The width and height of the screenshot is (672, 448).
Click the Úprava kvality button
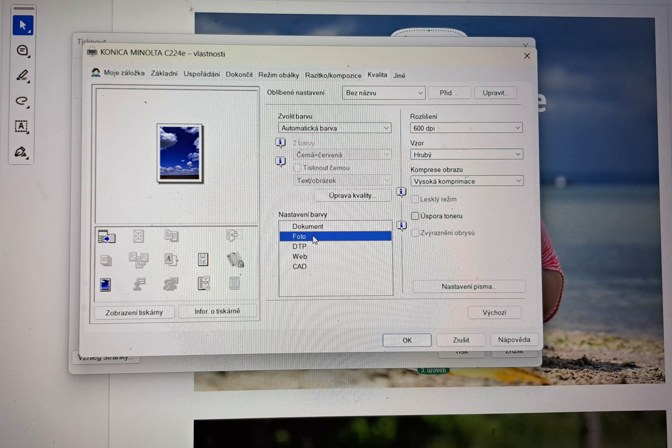(352, 196)
